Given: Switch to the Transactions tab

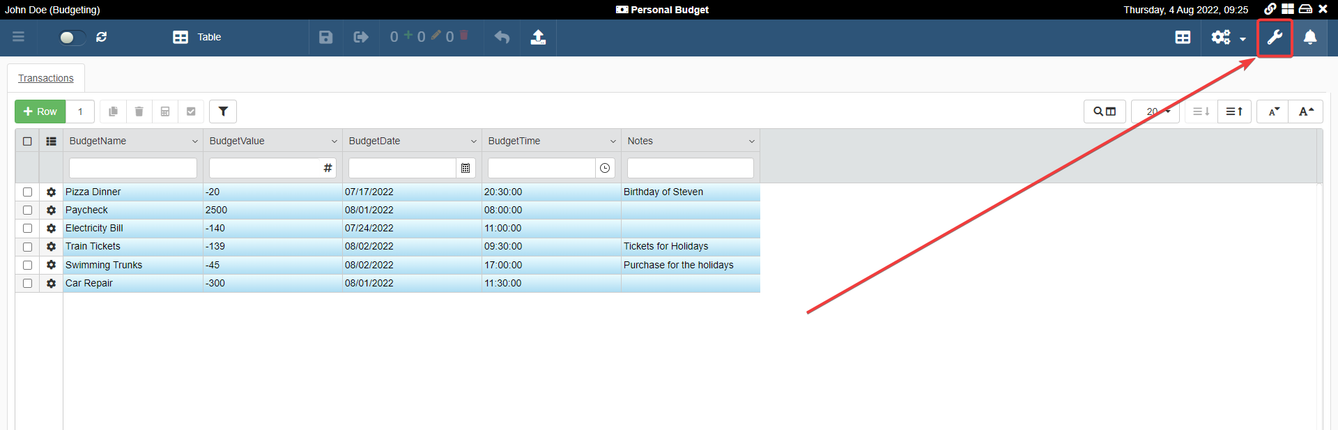Looking at the screenshot, I should [46, 78].
